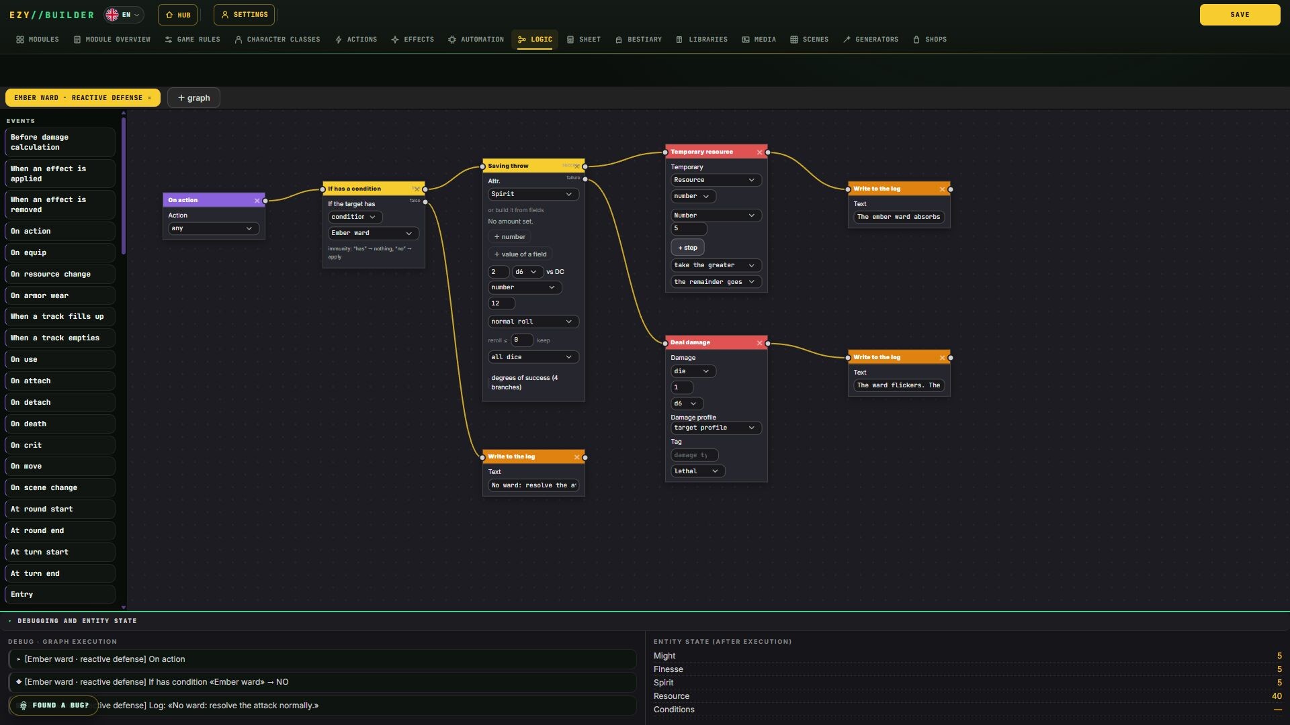Viewport: 1290px width, 725px height.
Task: Click '+ value of a field' button
Action: [x=520, y=254]
